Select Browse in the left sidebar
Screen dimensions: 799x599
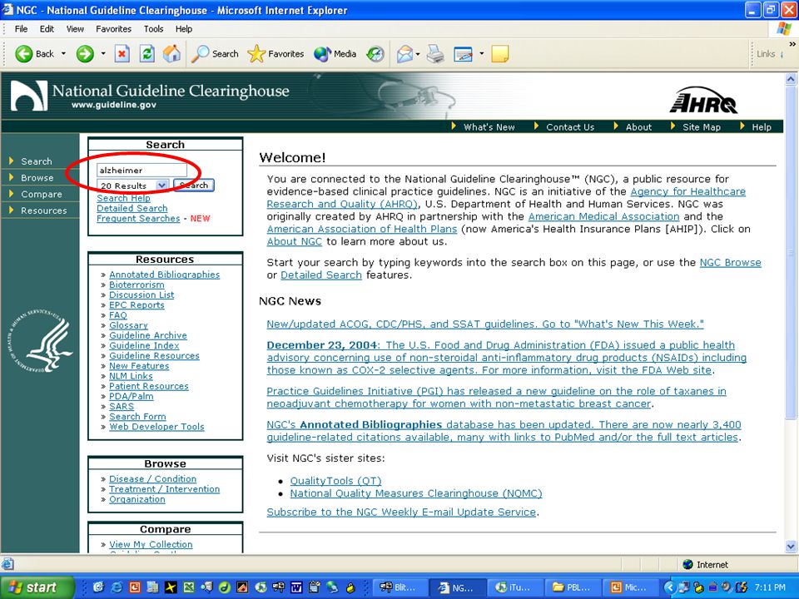click(37, 178)
